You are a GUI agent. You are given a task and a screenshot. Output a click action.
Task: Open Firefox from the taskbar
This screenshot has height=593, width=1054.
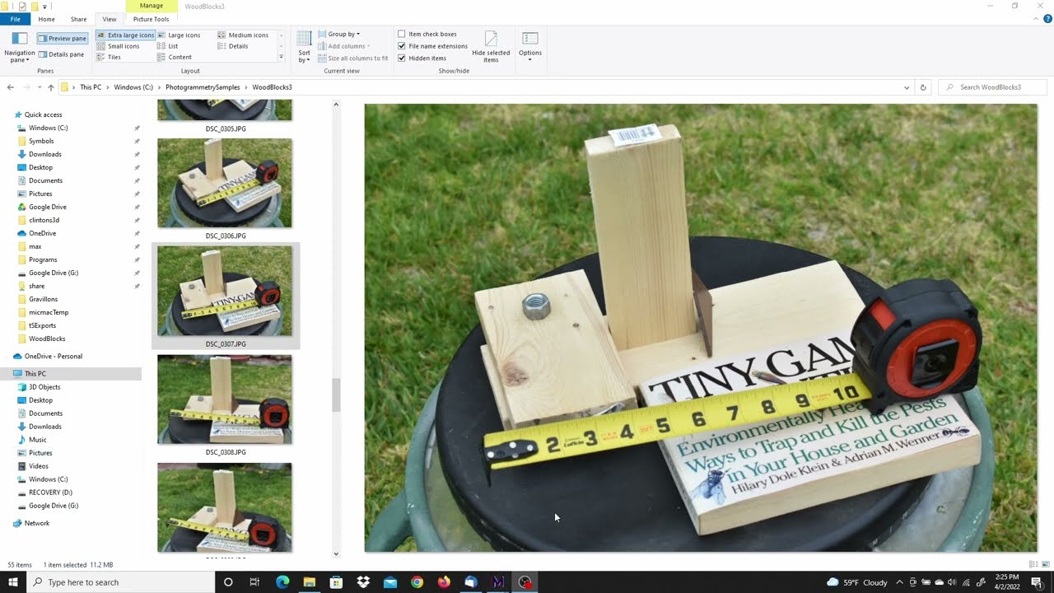pyautogui.click(x=444, y=582)
